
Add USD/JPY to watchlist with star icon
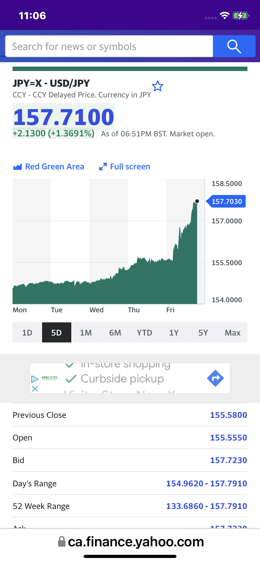coord(158,86)
